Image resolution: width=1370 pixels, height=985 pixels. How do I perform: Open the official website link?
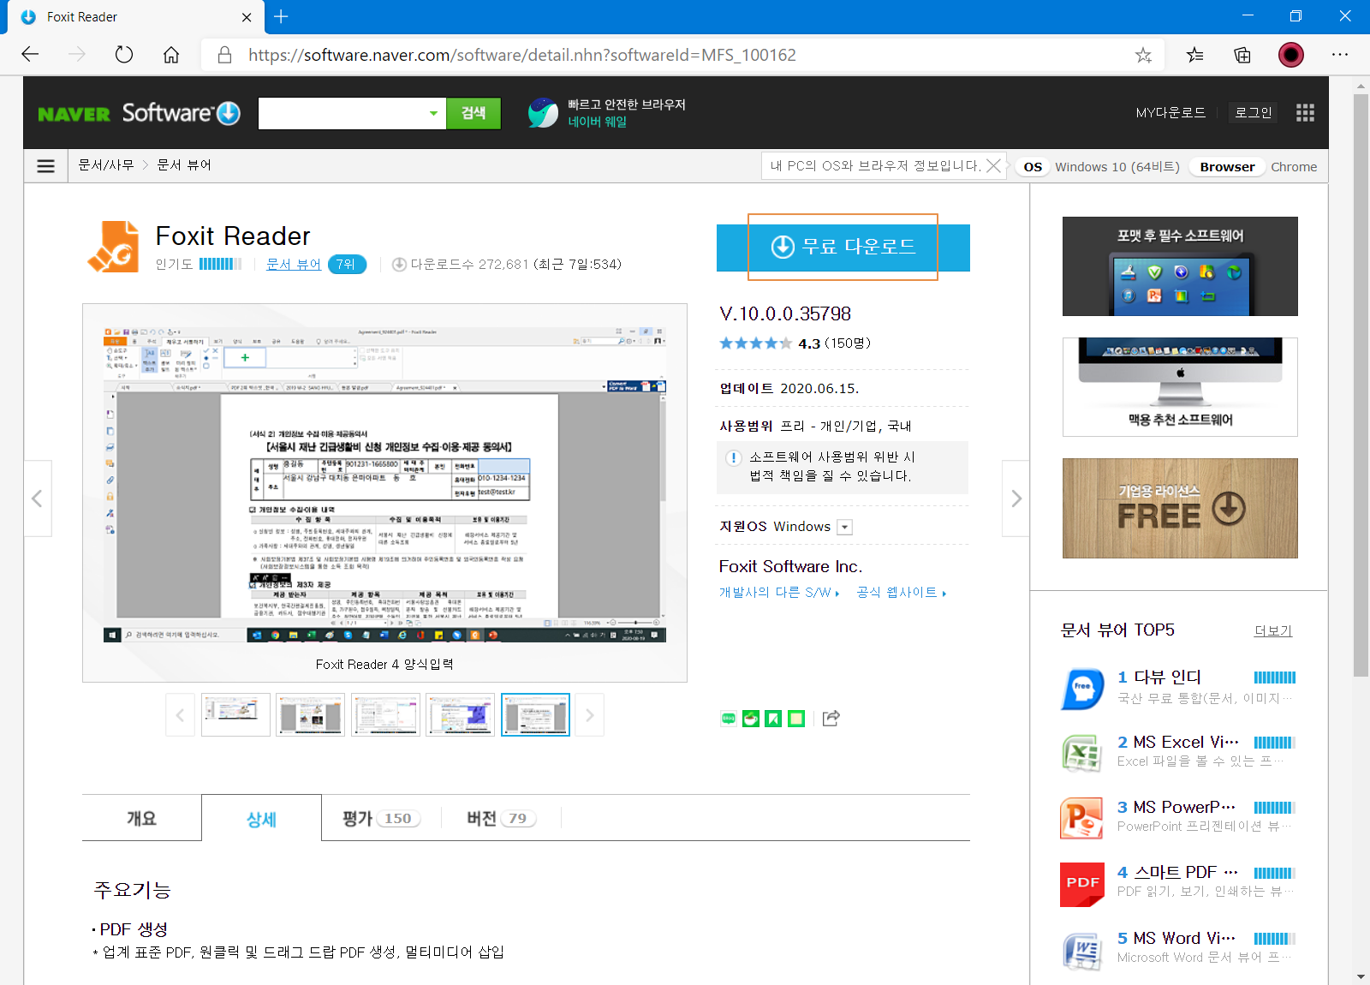901,593
